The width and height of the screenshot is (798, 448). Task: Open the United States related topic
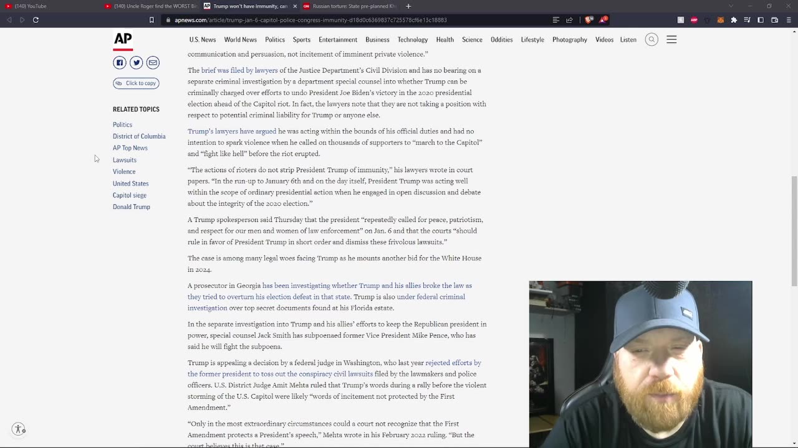click(x=131, y=184)
